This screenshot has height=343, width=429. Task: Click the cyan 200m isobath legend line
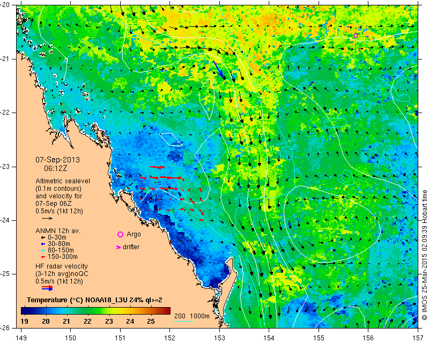coord(183,321)
